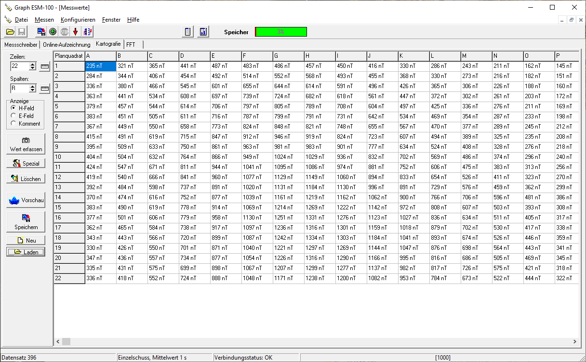The image size is (586, 362).
Task: Select cell 1334 nT in row 18
Action: point(320,238)
